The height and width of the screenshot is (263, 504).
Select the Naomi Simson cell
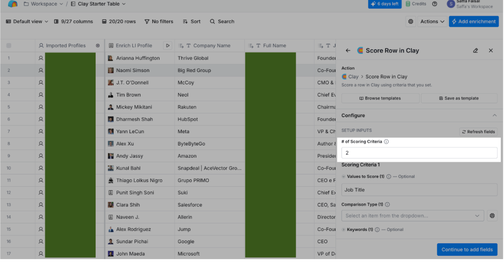tap(140, 70)
